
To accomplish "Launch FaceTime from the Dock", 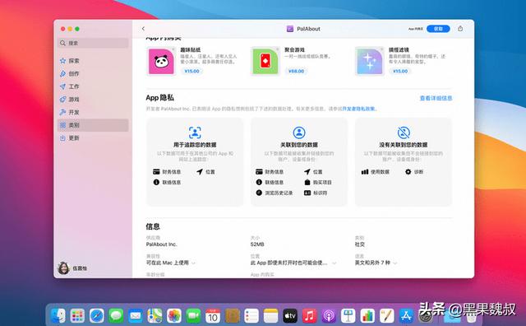I will [x=193, y=315].
